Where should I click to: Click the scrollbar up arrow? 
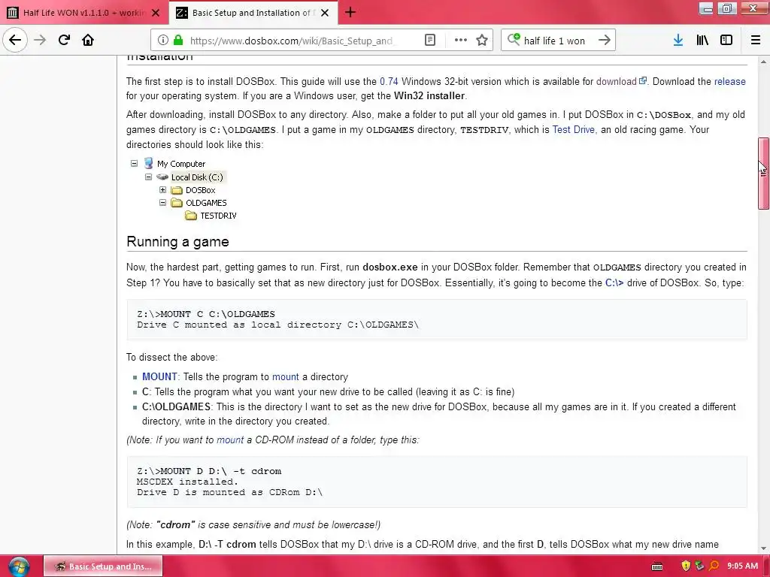[x=763, y=62]
